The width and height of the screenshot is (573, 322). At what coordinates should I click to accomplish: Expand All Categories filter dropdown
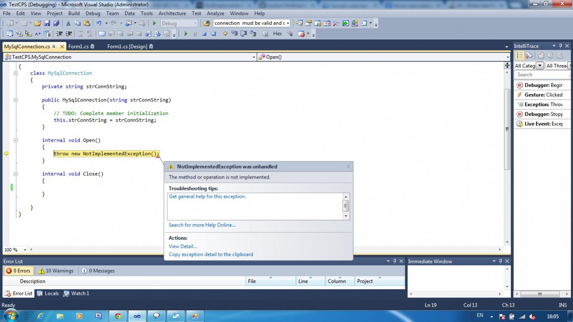tap(540, 65)
